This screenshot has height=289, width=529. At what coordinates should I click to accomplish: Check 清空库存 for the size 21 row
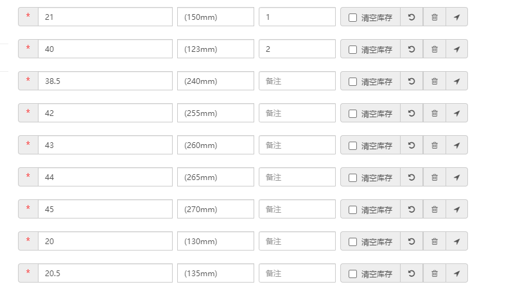point(352,17)
